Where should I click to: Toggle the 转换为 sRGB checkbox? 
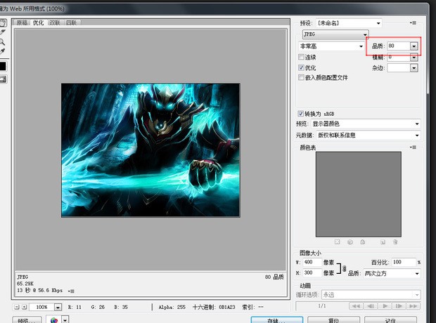click(302, 113)
